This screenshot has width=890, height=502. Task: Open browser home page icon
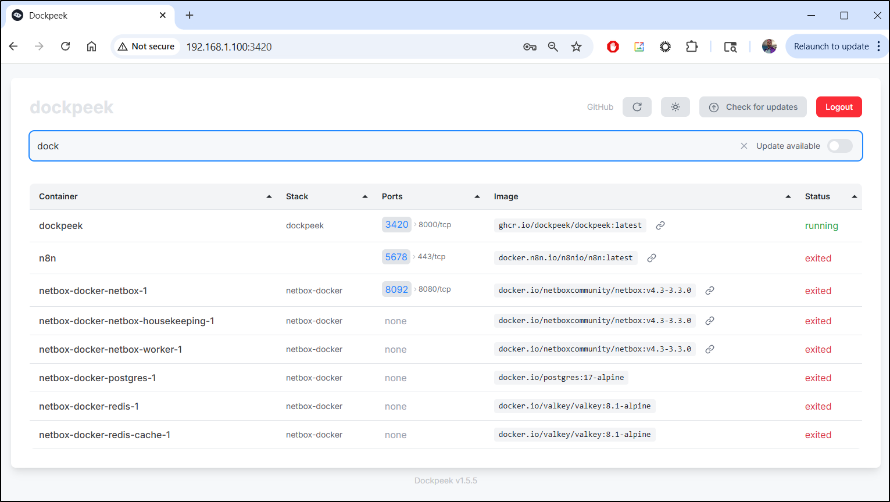click(x=91, y=46)
